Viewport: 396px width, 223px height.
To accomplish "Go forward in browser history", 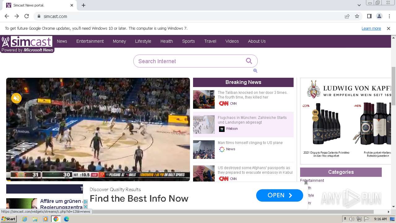I will 17,16.
